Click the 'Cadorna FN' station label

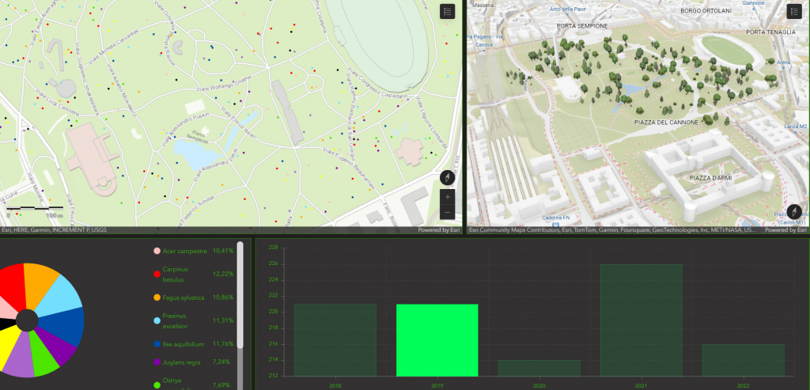[x=555, y=218]
